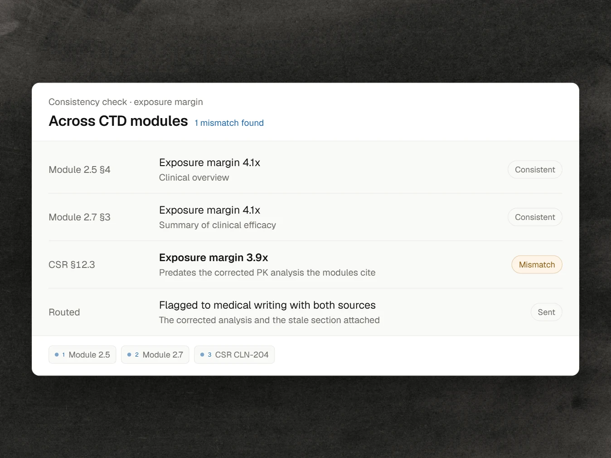Image resolution: width=611 pixels, height=458 pixels.
Task: Click the blue dot on Module 2.5 chip
Action: [57, 355]
